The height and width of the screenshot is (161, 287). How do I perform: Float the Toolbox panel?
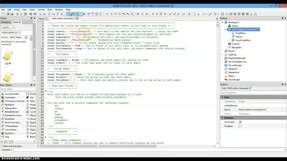tap(31, 18)
